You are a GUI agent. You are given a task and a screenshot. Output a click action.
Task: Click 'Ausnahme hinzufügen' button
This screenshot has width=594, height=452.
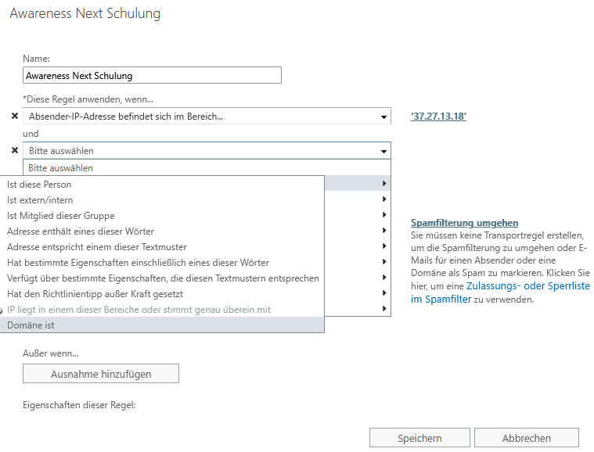point(101,374)
